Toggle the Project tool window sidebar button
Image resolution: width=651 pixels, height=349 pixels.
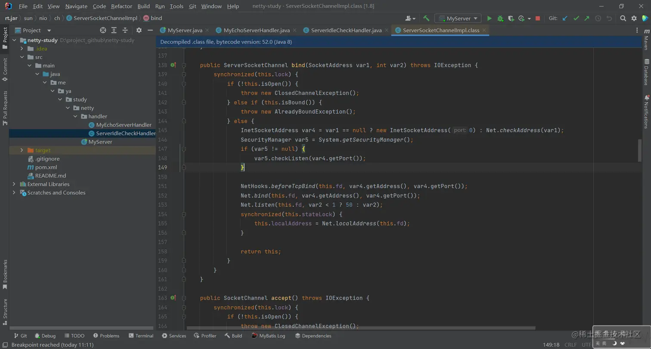(5, 38)
